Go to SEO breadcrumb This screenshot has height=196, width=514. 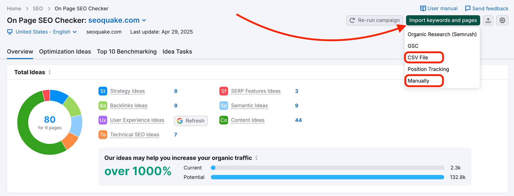coord(38,9)
